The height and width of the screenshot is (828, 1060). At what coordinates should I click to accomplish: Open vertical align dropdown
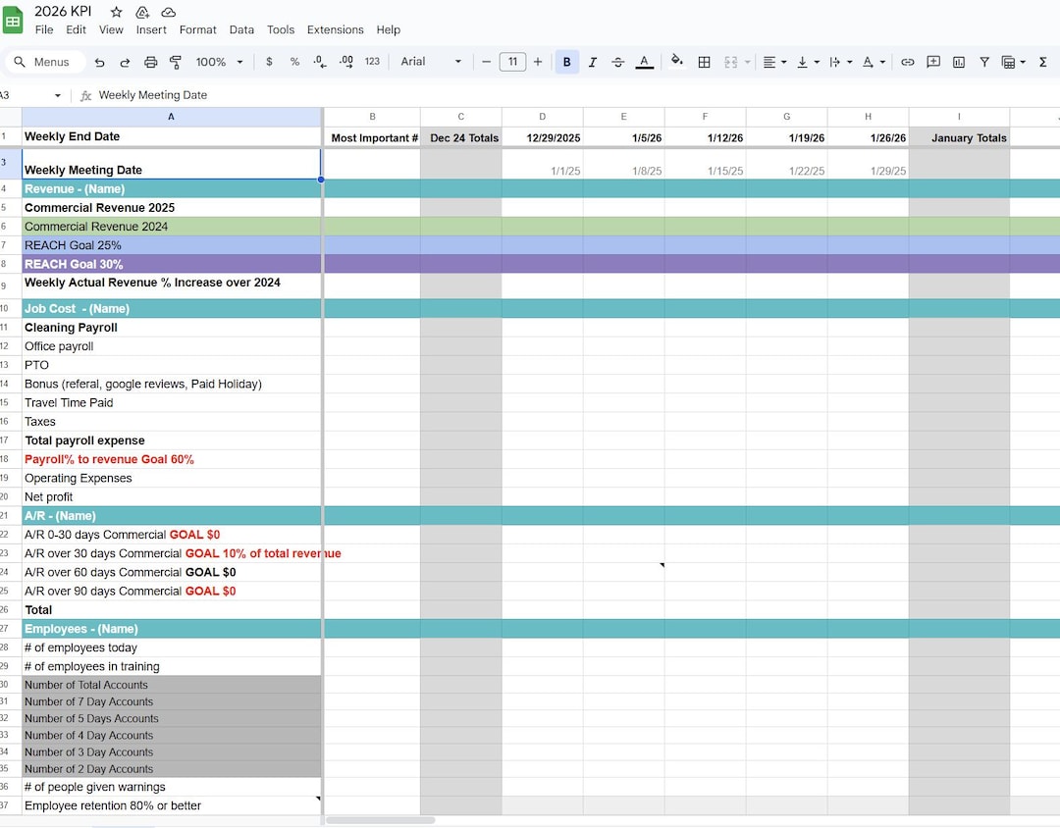(807, 62)
